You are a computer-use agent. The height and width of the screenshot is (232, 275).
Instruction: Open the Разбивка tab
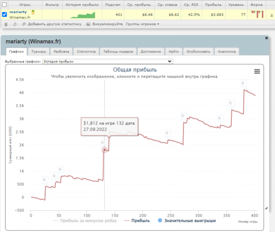point(61,52)
